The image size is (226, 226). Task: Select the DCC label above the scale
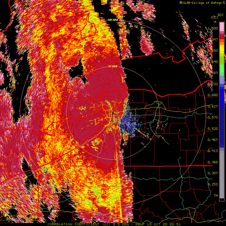coord(220,15)
